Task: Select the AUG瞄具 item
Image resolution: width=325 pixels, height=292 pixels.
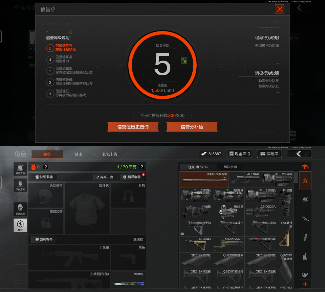Action: tap(244, 179)
